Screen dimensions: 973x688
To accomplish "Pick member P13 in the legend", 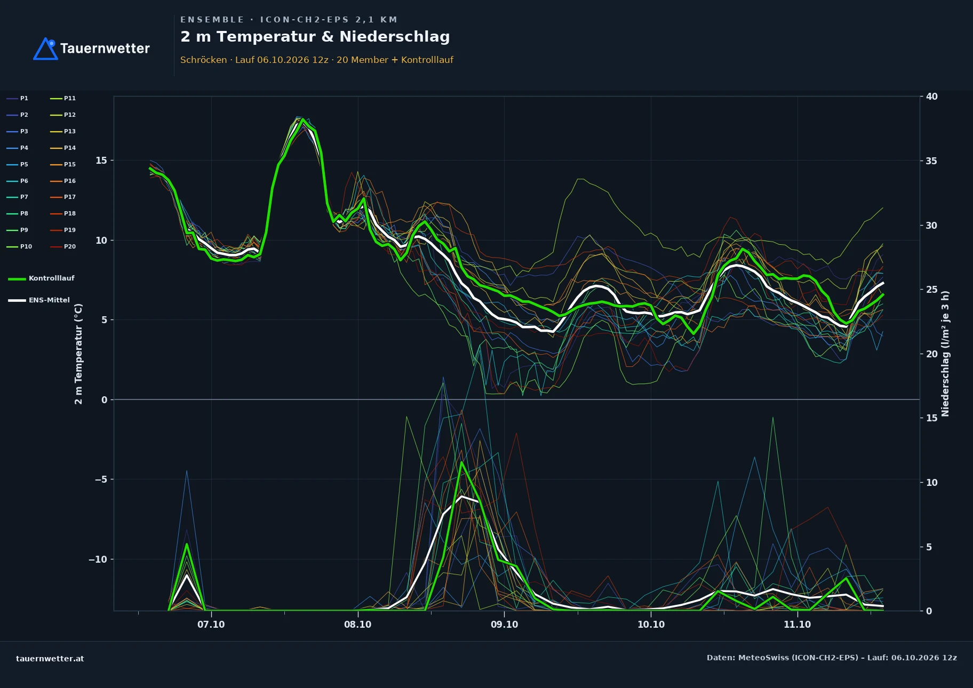I will point(63,131).
